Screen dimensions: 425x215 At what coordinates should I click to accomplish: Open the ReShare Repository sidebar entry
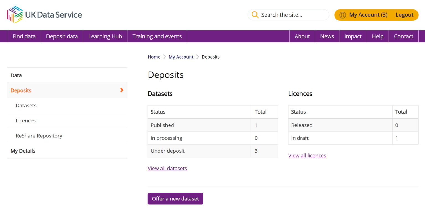point(39,135)
